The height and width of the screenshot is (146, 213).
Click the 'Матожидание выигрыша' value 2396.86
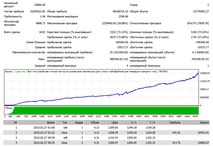coord(123,16)
